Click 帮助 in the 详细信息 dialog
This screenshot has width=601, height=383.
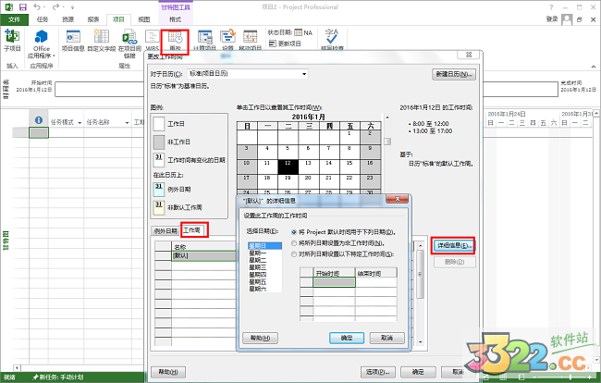pos(260,338)
